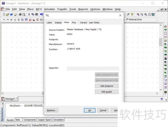This screenshot has width=168, height=127.
Task: Click the Replace... button
Action: point(52,110)
